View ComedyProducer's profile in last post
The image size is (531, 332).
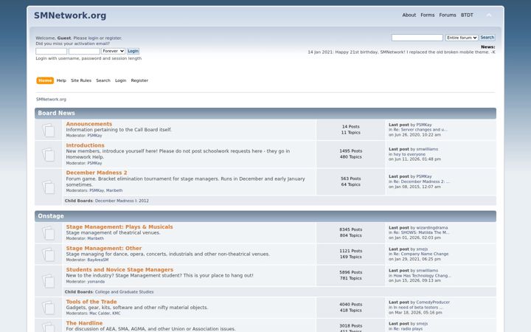pos(433,302)
